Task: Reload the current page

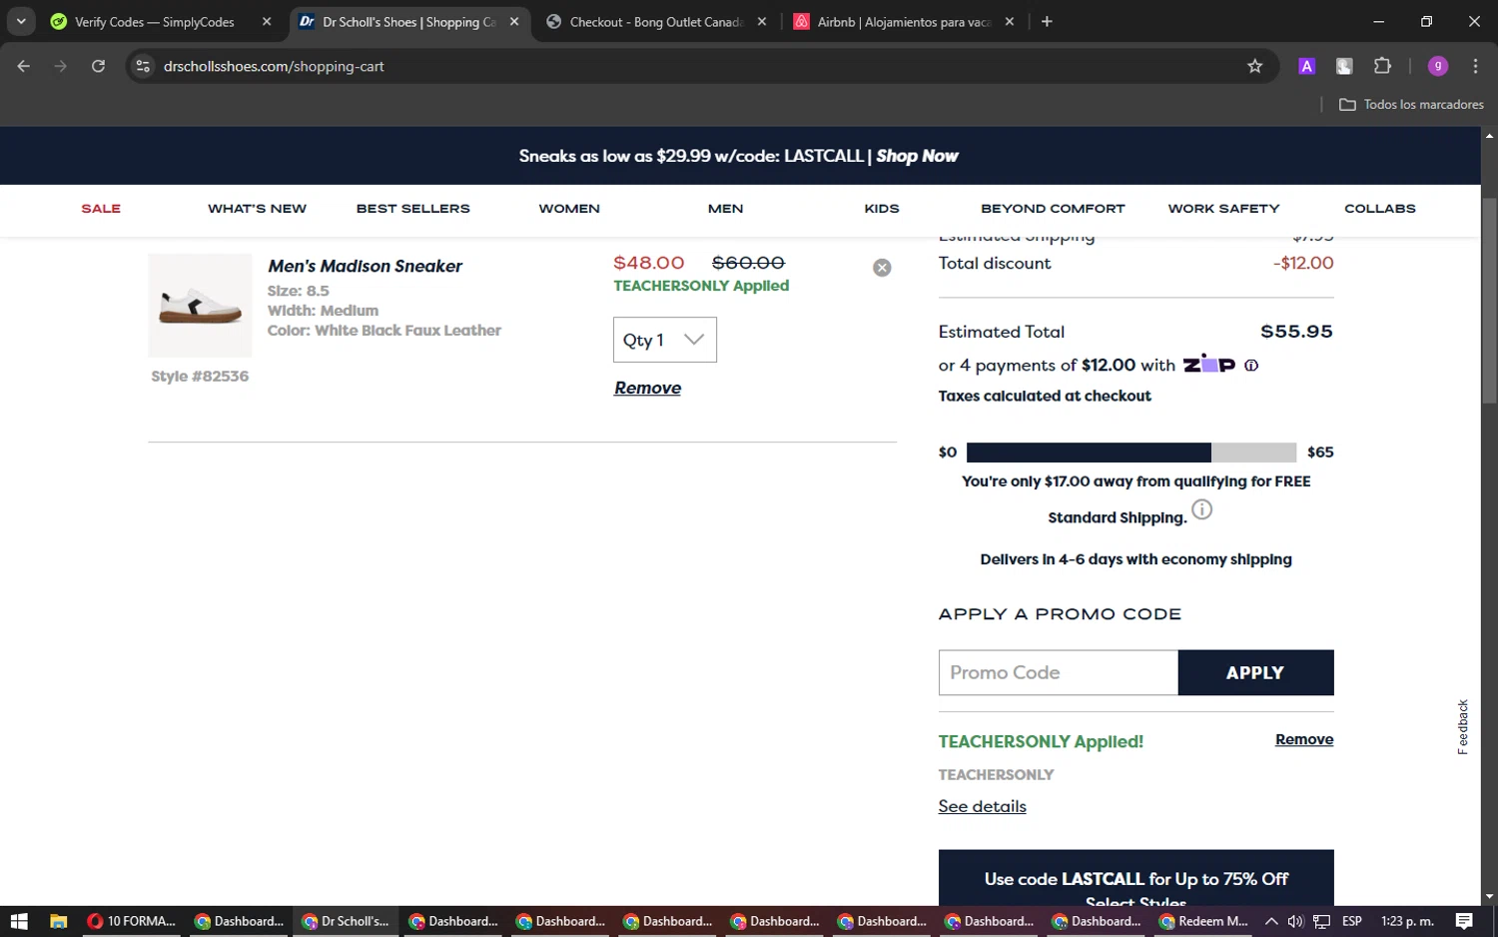Action: tap(98, 66)
